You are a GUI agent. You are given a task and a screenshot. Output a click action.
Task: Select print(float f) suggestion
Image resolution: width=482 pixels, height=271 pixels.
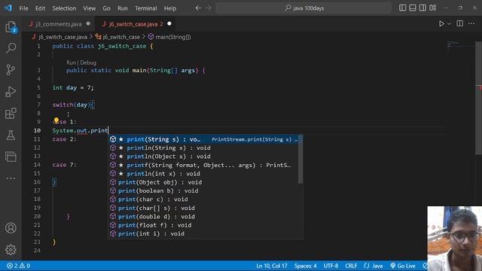(x=203, y=225)
